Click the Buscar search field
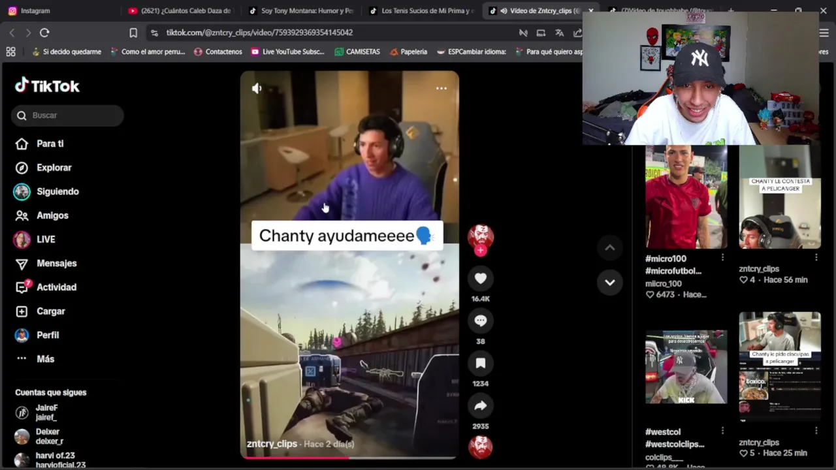836x470 pixels. pyautogui.click(x=67, y=116)
